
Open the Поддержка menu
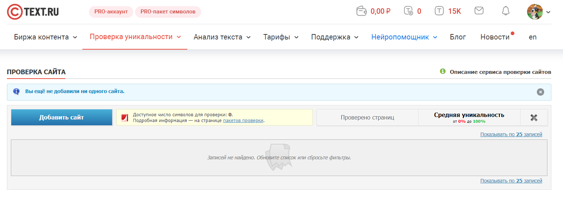[335, 37]
